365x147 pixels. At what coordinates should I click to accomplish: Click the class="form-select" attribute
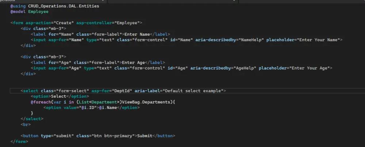65,90
